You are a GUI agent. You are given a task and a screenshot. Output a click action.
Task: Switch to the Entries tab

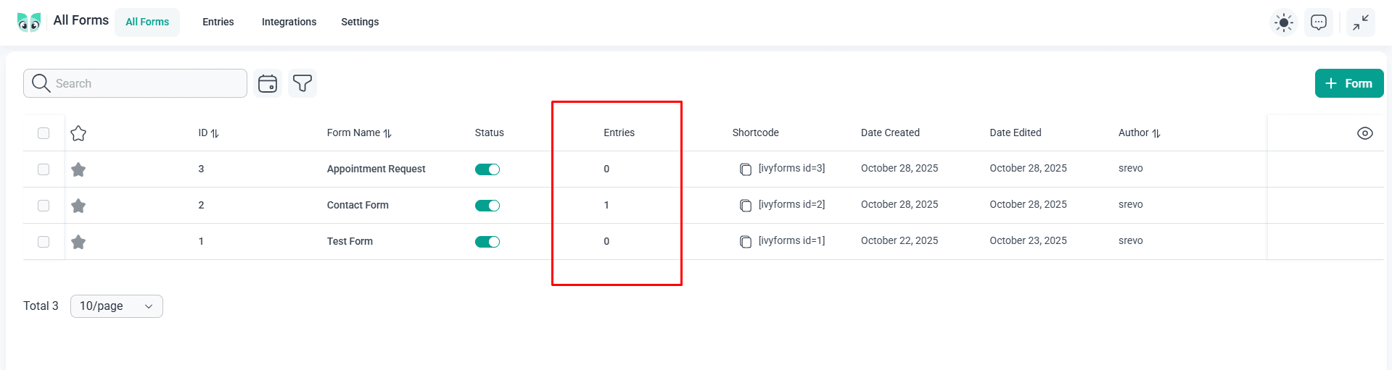(x=218, y=22)
